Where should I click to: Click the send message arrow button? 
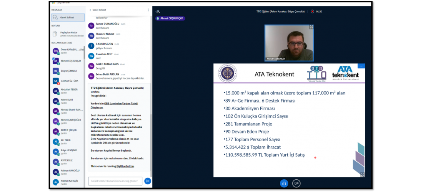click(x=148, y=181)
